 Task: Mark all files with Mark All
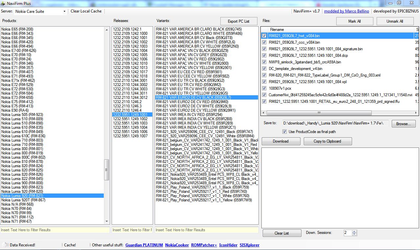[x=355, y=21]
